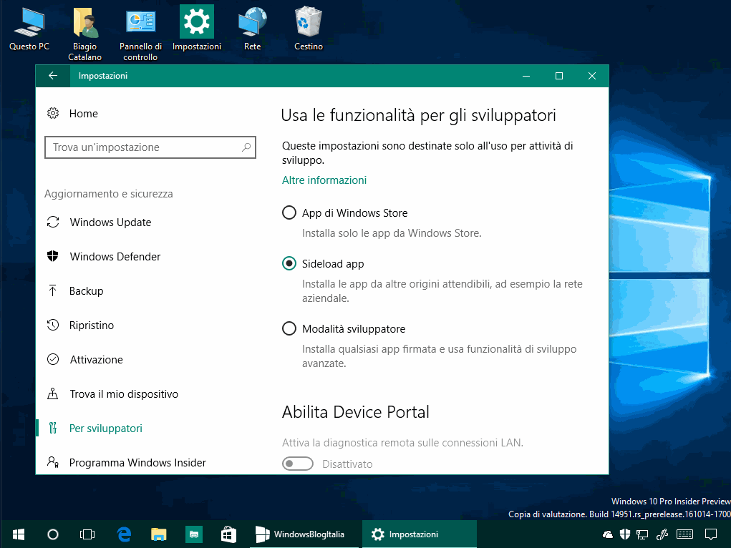Click the Windows Update refresh arrows icon
The width and height of the screenshot is (731, 548).
[x=53, y=222]
